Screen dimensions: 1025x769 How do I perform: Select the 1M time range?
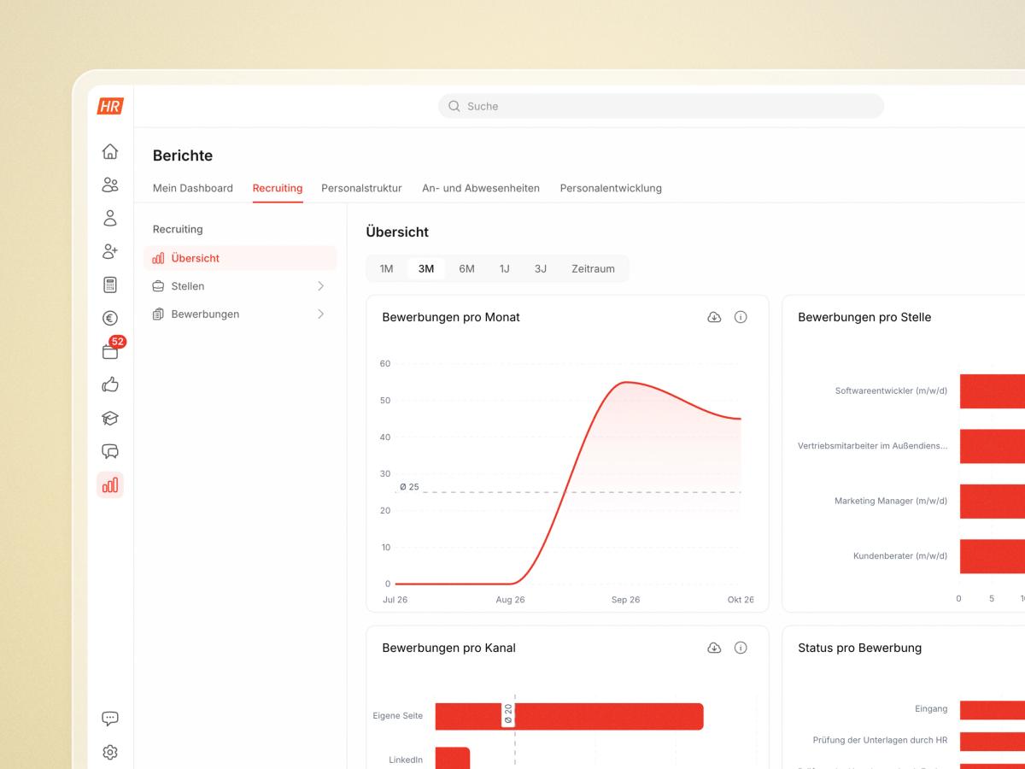click(387, 268)
